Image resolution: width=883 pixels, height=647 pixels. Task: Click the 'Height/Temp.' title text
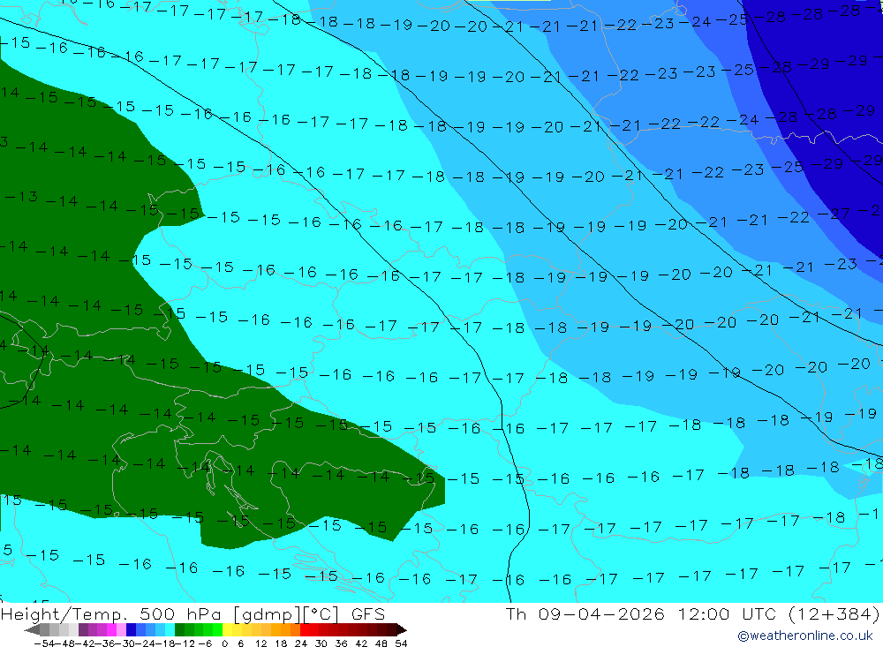64,614
